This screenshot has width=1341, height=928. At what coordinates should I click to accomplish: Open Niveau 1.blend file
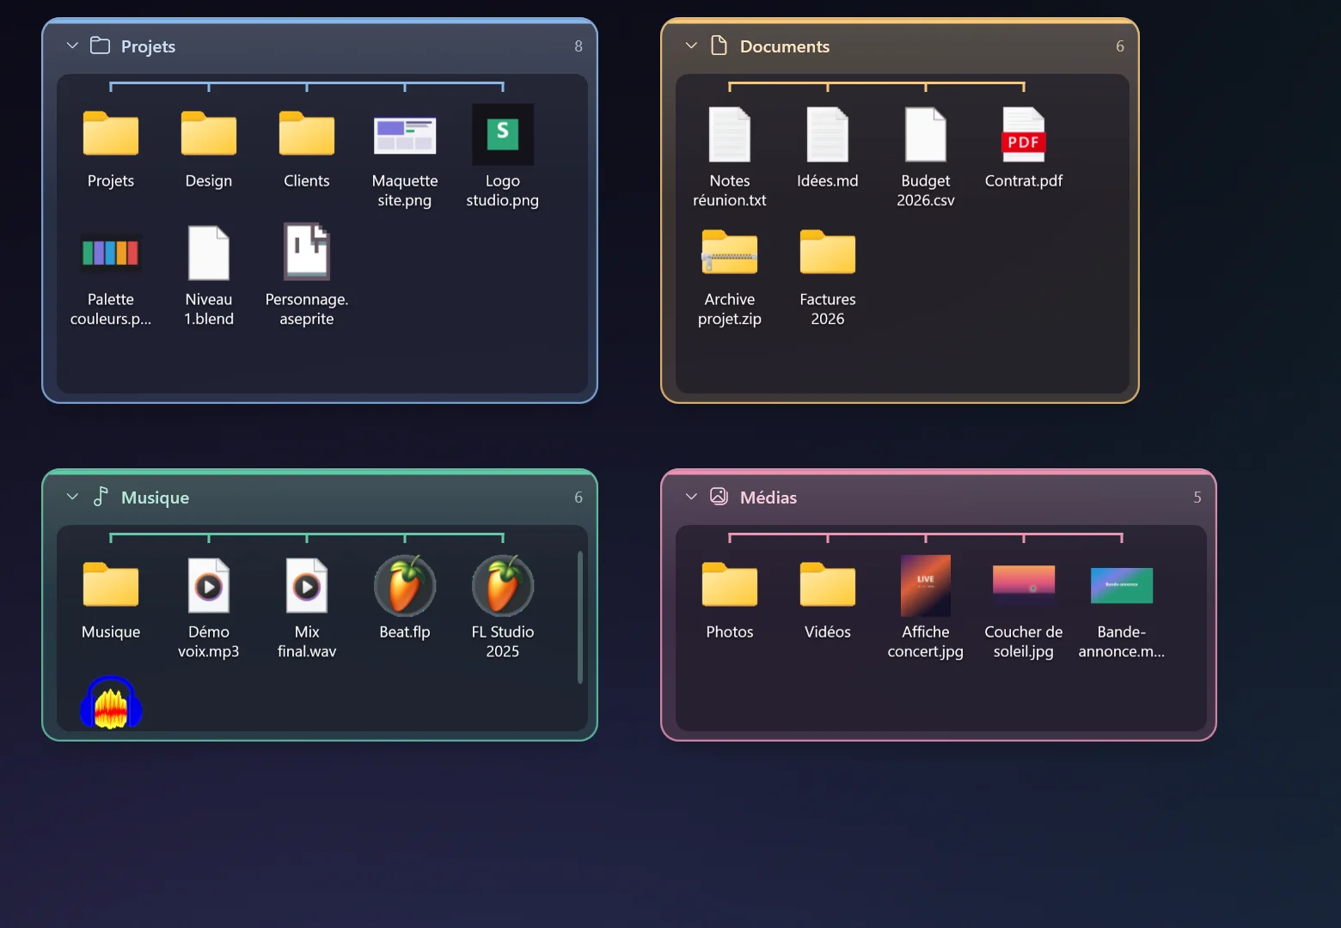click(209, 253)
